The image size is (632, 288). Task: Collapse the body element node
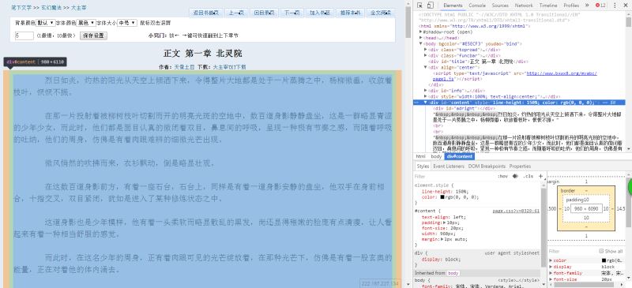coord(421,43)
